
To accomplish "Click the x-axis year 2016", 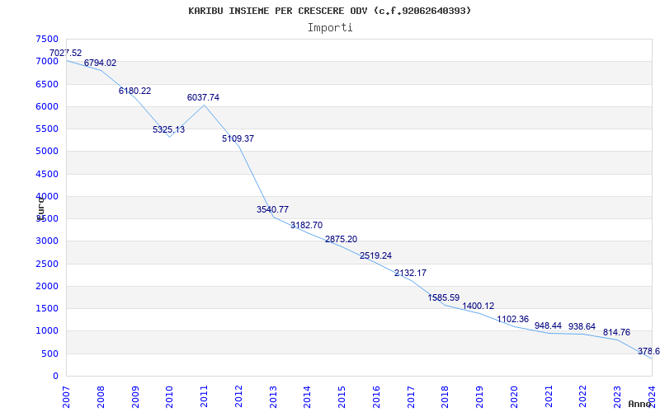I will (x=376, y=397).
